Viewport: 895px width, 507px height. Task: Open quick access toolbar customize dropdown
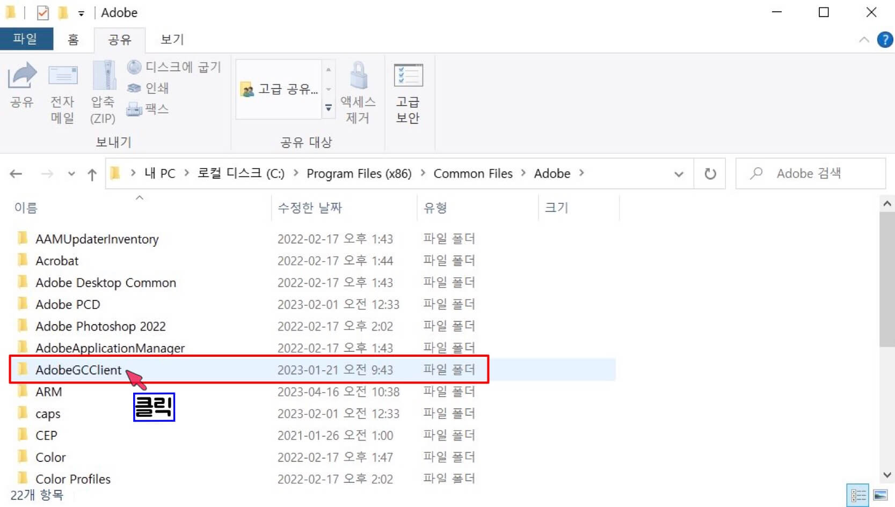81,13
